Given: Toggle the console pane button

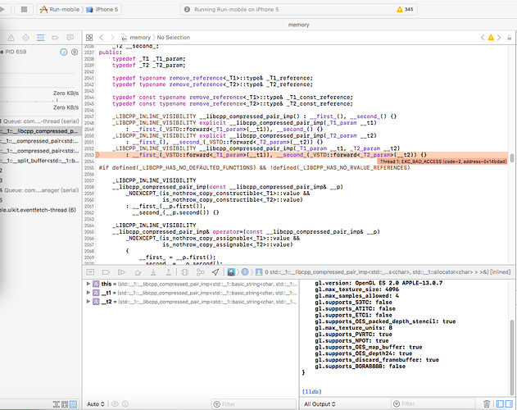Looking at the screenshot, I should click(509, 403).
